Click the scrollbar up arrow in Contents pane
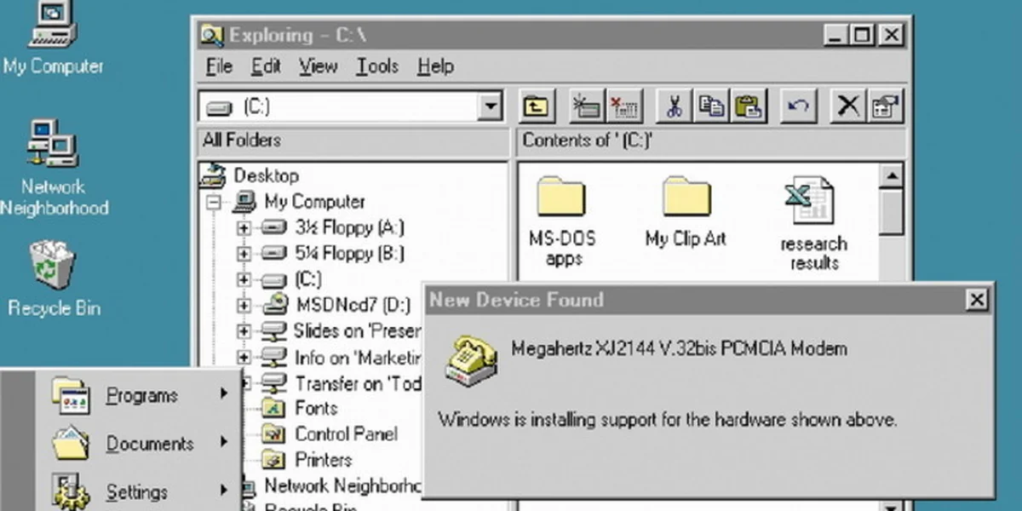 [891, 176]
